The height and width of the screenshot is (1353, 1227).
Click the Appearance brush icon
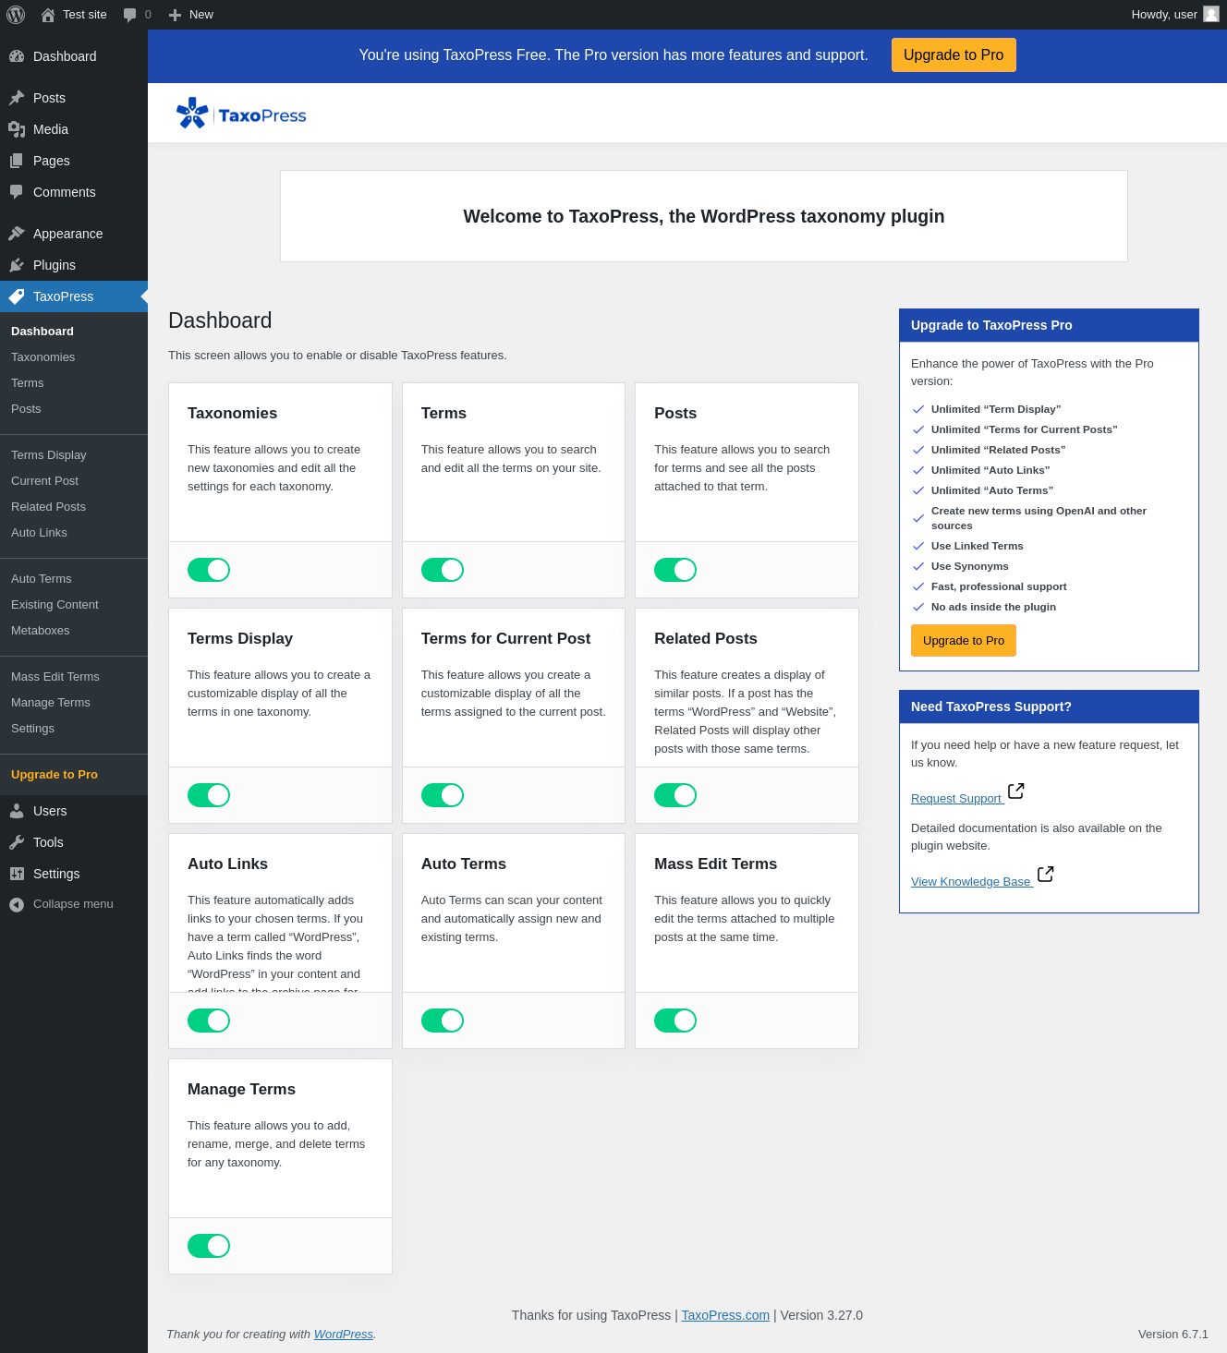[x=17, y=234]
